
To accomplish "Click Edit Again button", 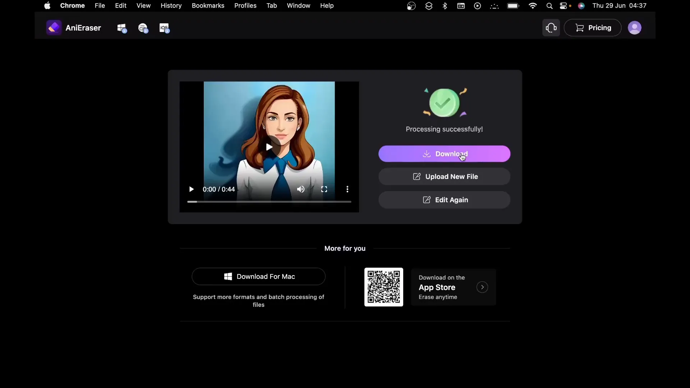I will tap(444, 200).
